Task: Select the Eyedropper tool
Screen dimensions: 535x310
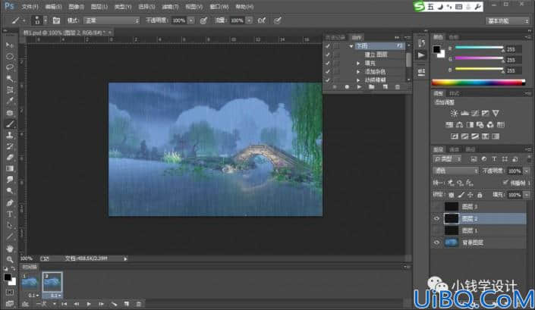Action: [10, 101]
